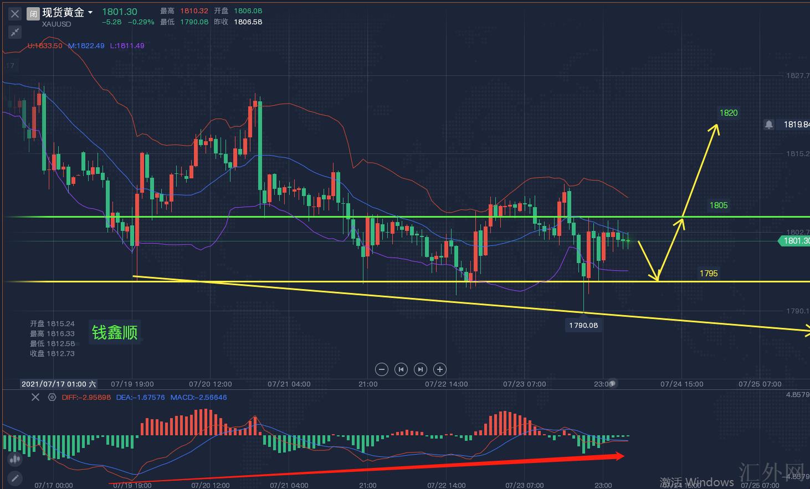Viewport: 810px width, 489px height.
Task: Open the 现货黄金 symbol dropdown arrow
Action: [90, 12]
